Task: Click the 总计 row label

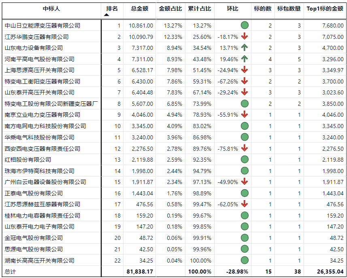Action: pos(10,272)
